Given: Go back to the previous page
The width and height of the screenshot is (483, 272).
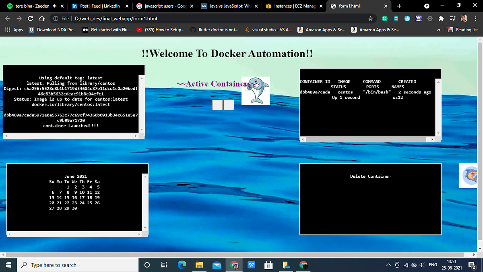Looking at the screenshot, I should pyautogui.click(x=7, y=19).
